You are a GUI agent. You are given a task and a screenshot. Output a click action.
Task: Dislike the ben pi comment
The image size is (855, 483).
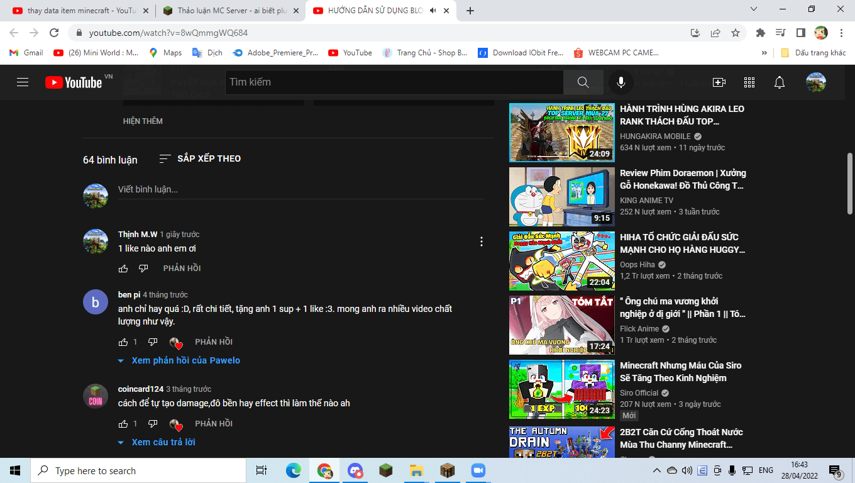coord(153,342)
